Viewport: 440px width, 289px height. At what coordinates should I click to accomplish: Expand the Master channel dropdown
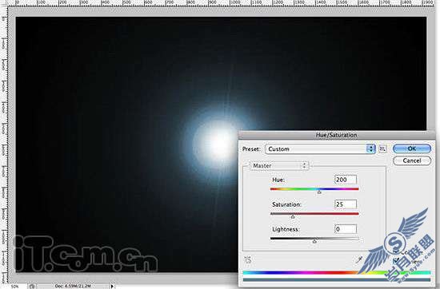click(279, 166)
